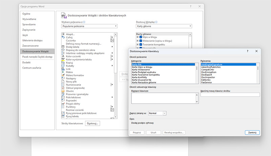Uncheck the Wpis w blogu checkbox
Viewport: 271px width, 156px height.
(x=141, y=37)
